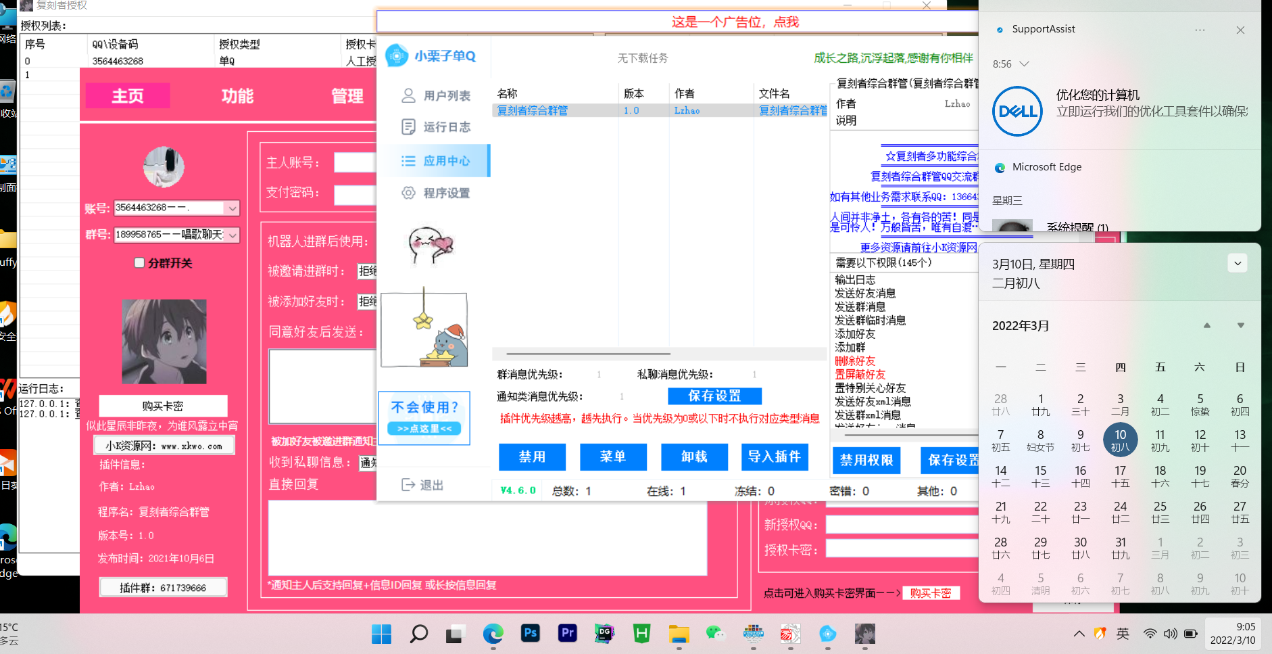The width and height of the screenshot is (1272, 654).
Task: Collapse the calendar date header chevron
Action: 1238,264
